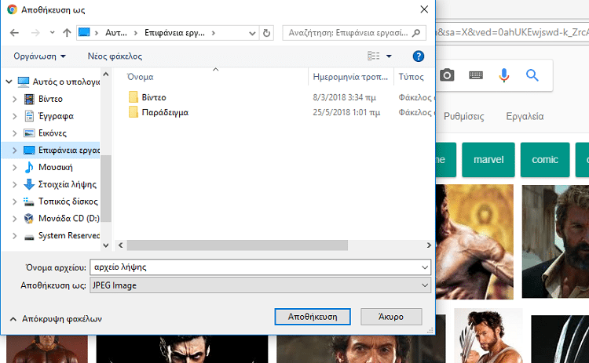Select System Reserved drive in the tree

click(x=69, y=235)
